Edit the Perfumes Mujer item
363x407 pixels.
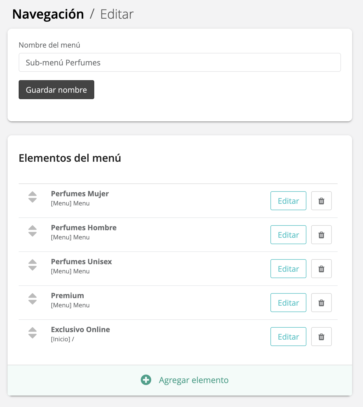click(x=288, y=201)
